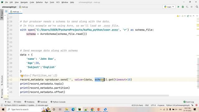
Task: Open the Run tool window
Action: tap(8, 102)
